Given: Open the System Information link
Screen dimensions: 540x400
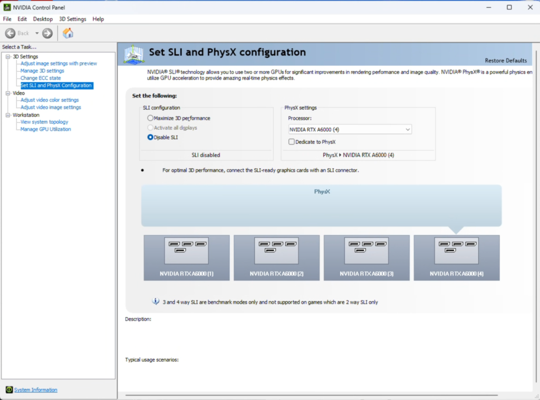Looking at the screenshot, I should coord(36,390).
